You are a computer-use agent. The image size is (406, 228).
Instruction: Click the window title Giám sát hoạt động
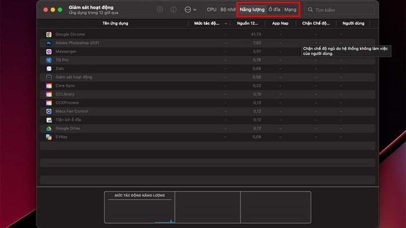pyautogui.click(x=91, y=7)
